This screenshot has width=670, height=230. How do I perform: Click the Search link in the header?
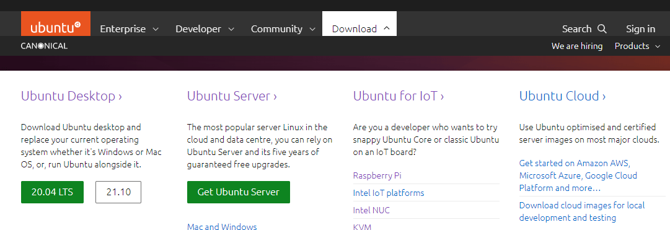(x=584, y=29)
